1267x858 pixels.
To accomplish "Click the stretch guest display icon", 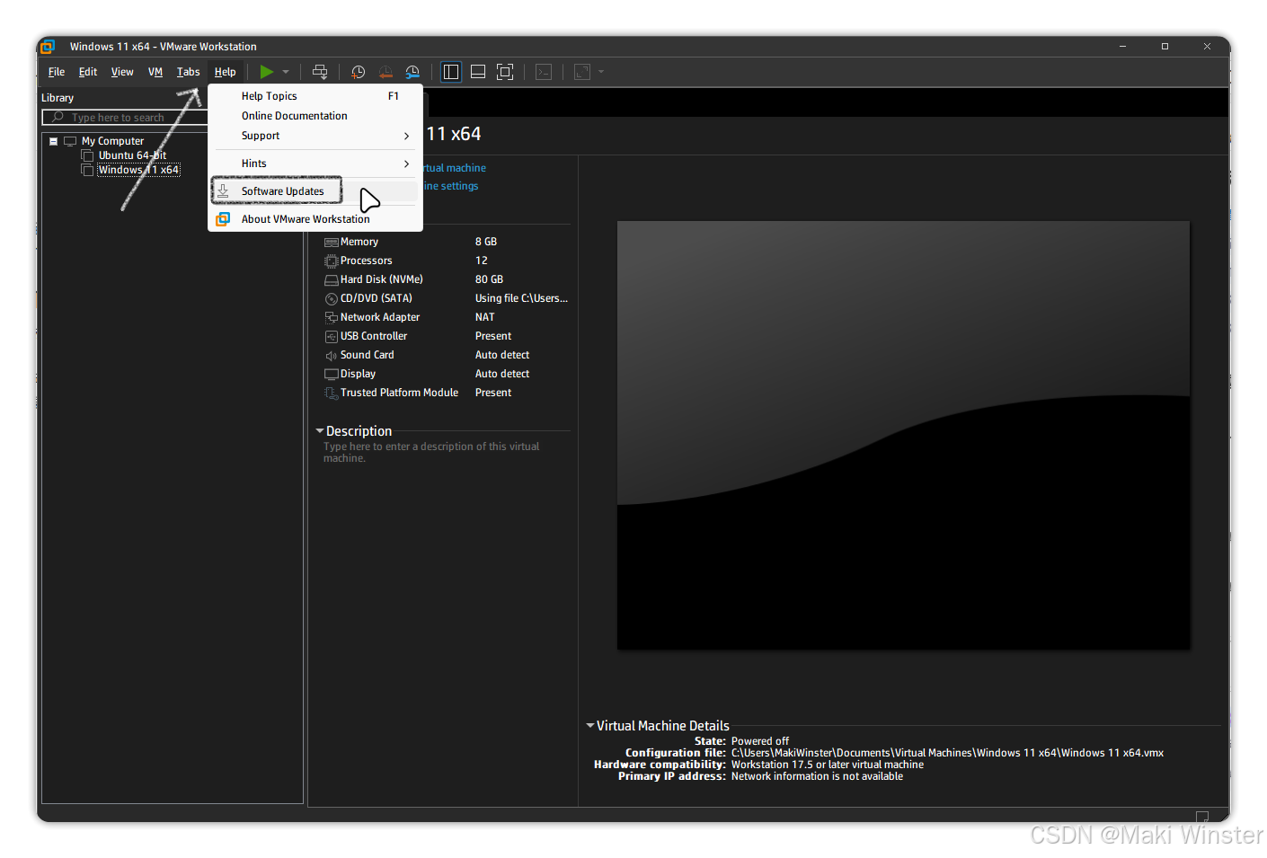I will click(582, 72).
